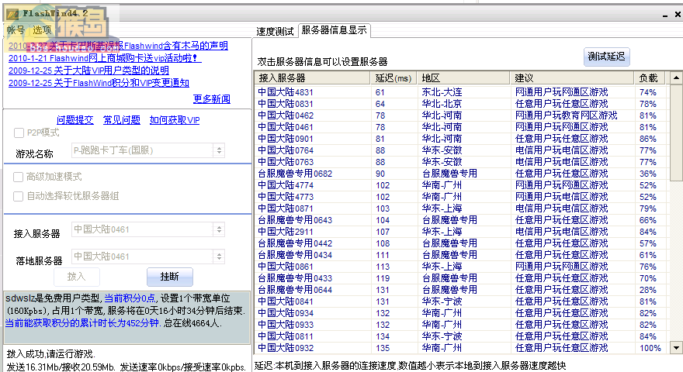Select server row 中国大陆0933
The width and height of the screenshot is (683, 372).
coord(461,325)
